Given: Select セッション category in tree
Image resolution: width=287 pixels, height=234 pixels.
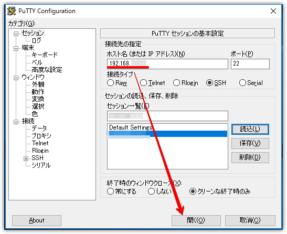Looking at the screenshot, I should [x=33, y=33].
